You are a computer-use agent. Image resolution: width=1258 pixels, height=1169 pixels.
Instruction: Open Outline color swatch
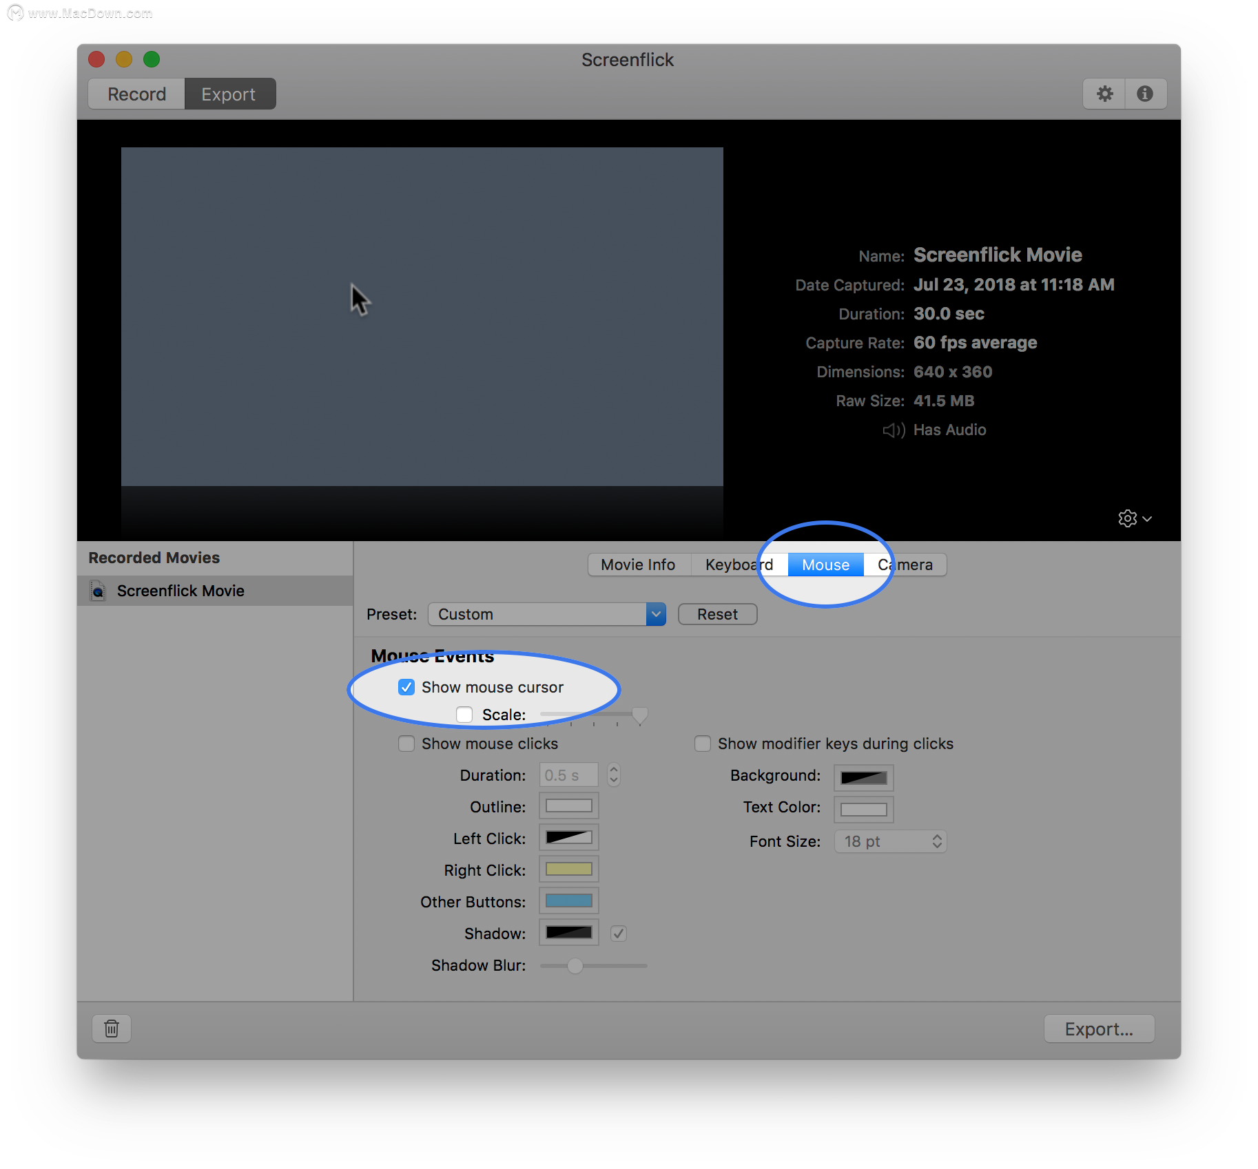[x=568, y=806]
